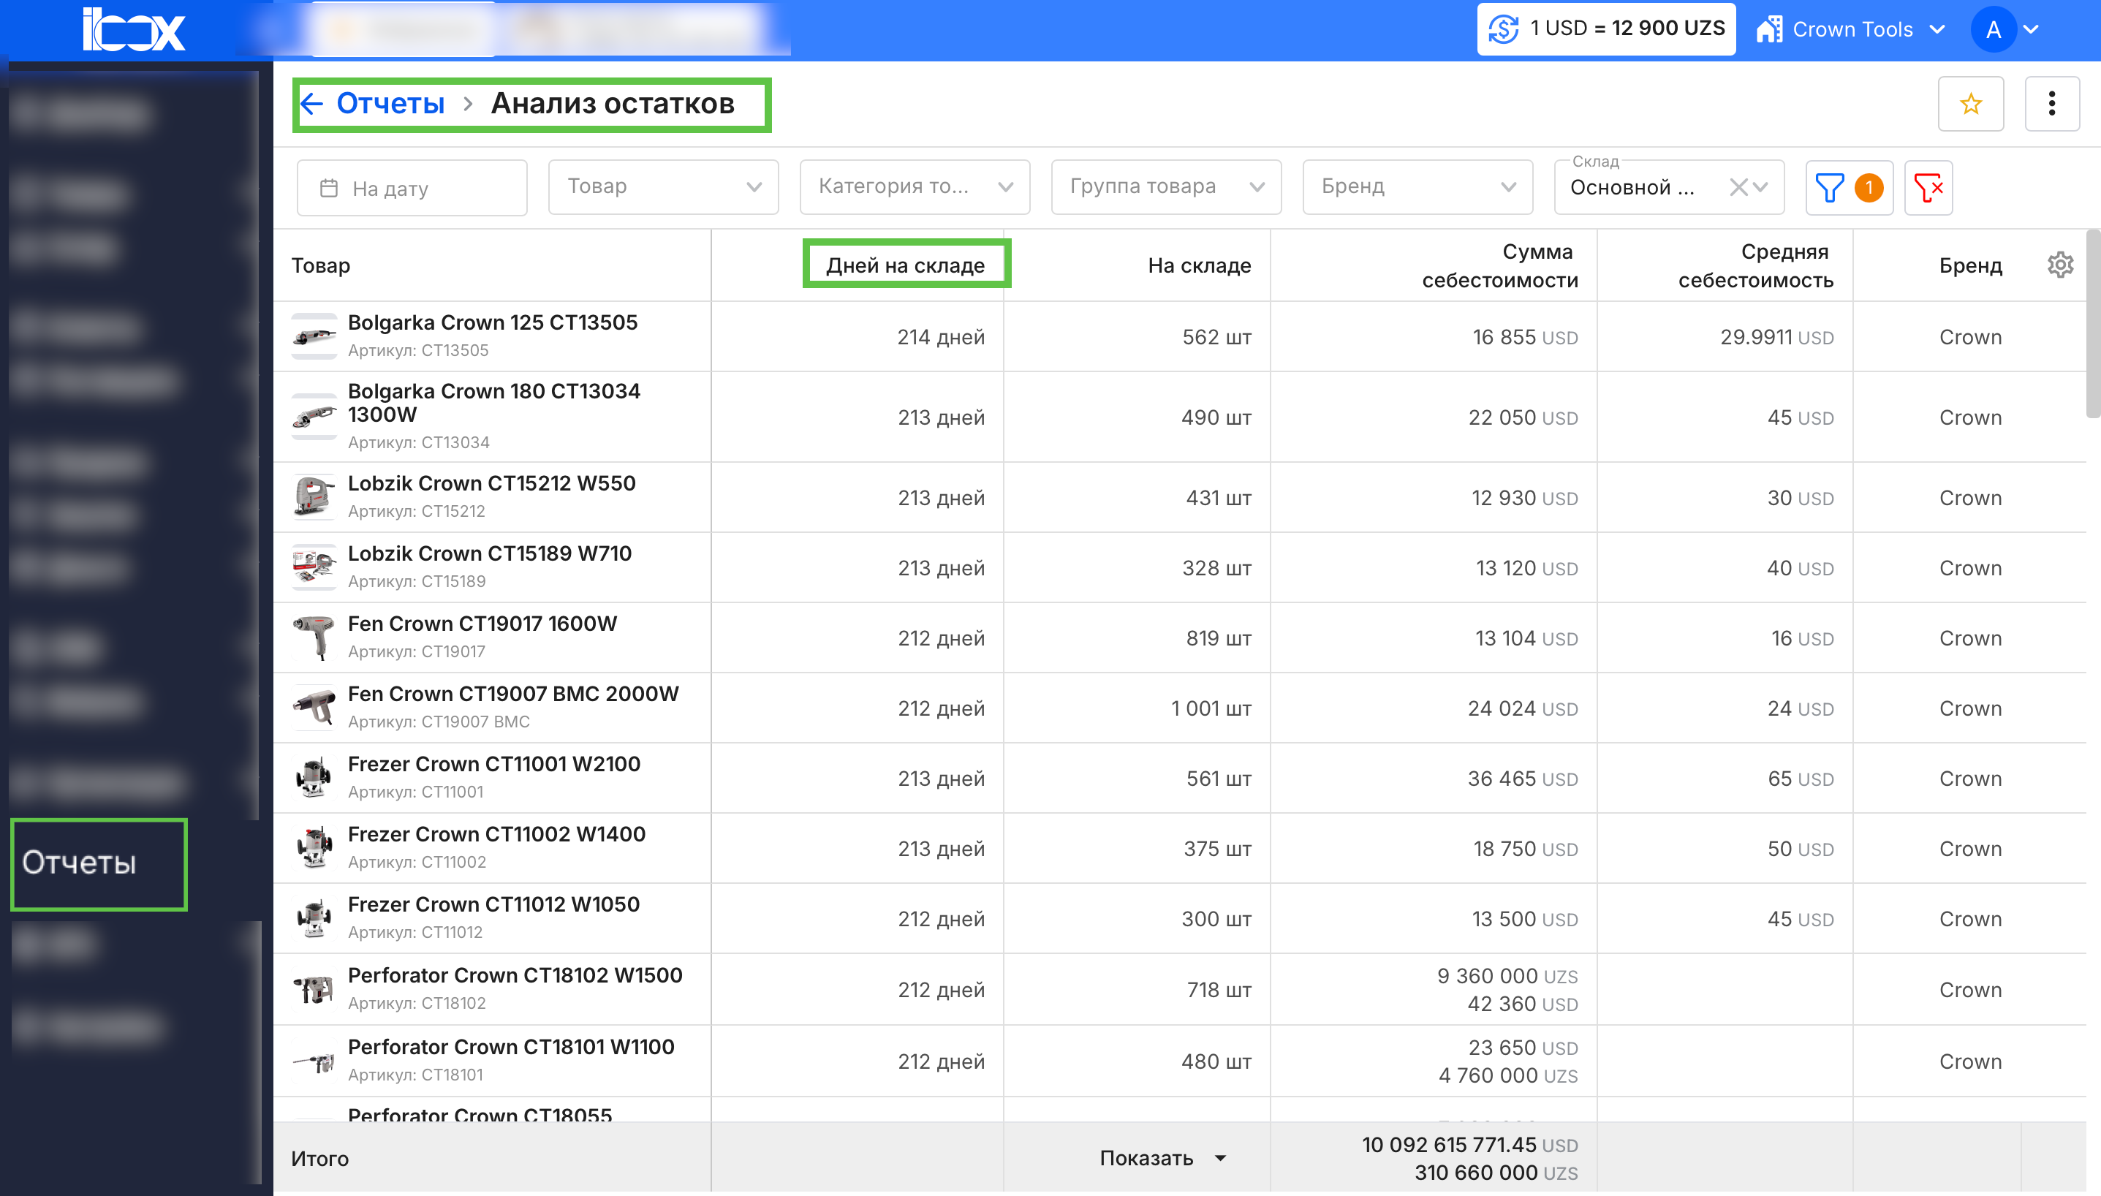
Task: Click the Отчеты breadcrumb link
Action: tap(390, 105)
